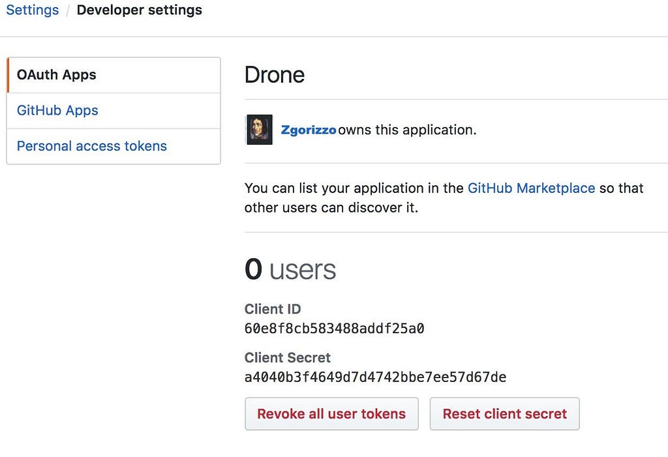Switch to GitHub Apps section

click(x=114, y=111)
